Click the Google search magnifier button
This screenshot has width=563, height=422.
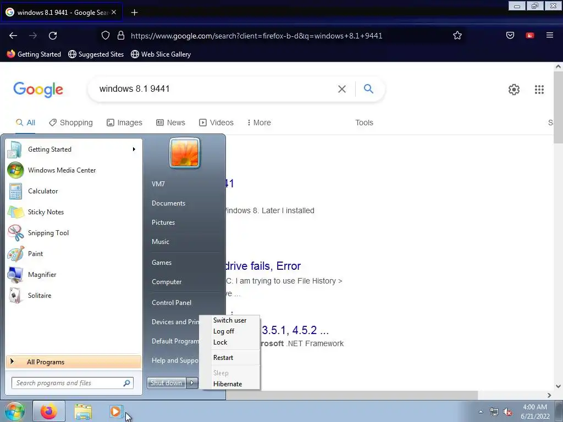tap(368, 88)
